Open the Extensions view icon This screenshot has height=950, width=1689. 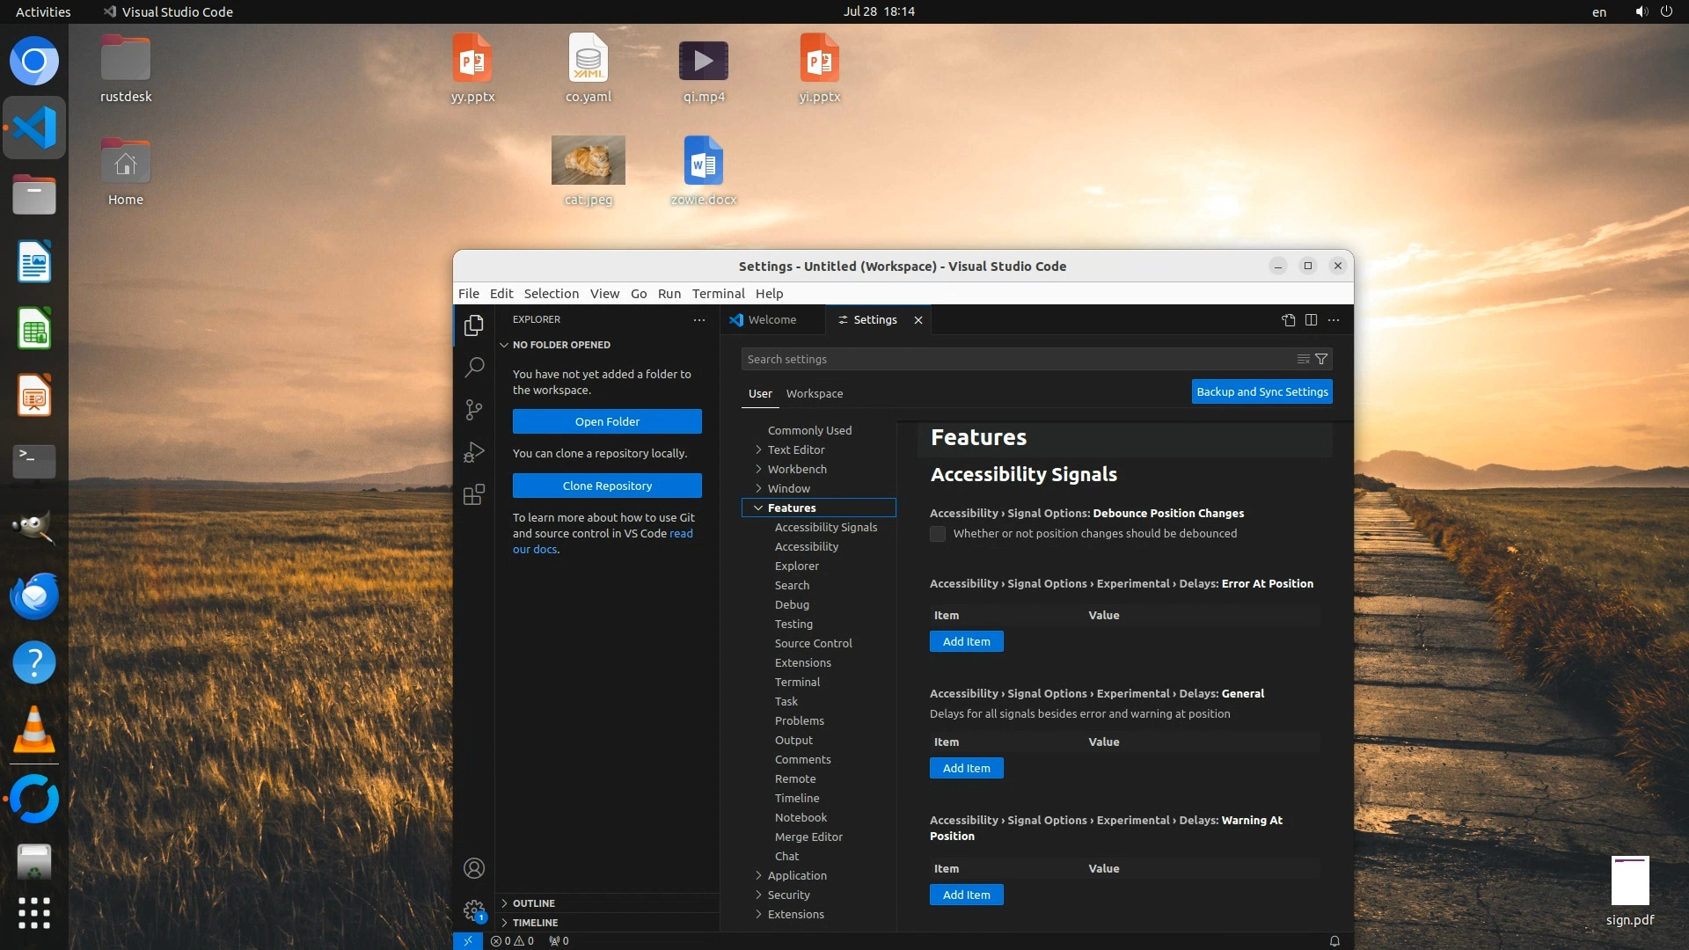tap(474, 494)
